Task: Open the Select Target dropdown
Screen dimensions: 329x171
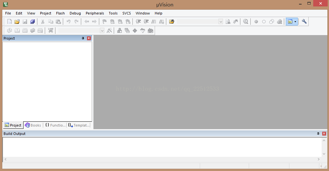Action: click(102, 31)
